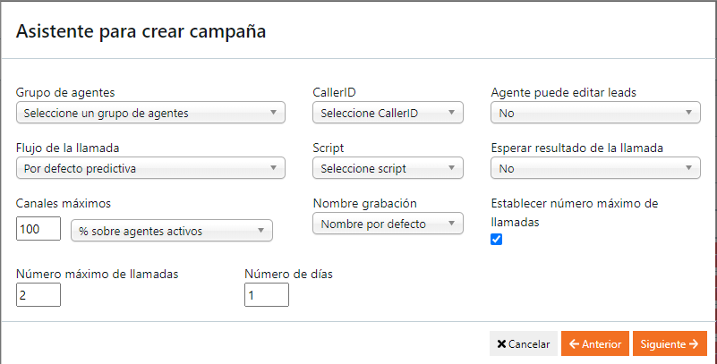
Task: Focus the Número máximo de llamadas field
Action: (x=38, y=294)
